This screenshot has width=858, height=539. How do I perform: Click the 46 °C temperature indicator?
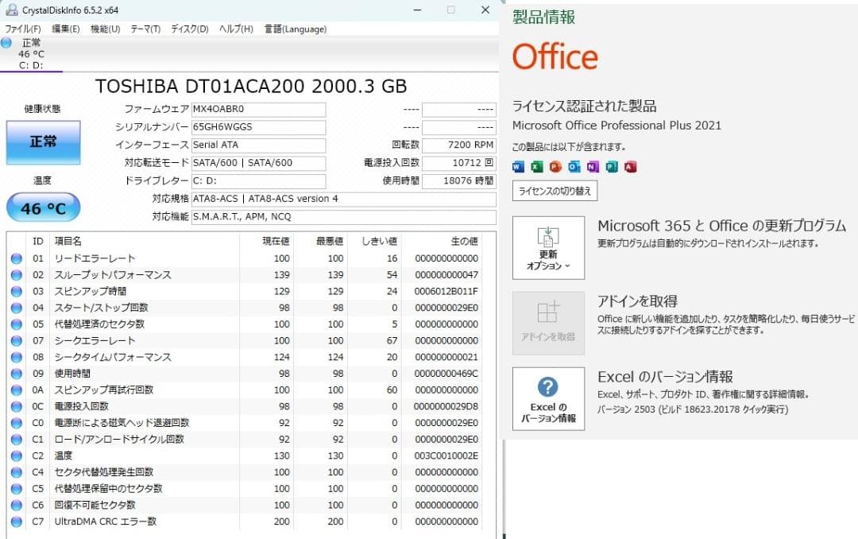43,207
